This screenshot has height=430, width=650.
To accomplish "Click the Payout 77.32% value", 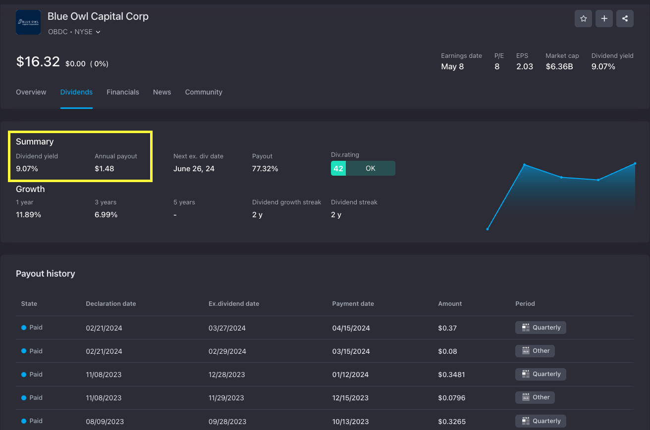I will pyautogui.click(x=265, y=169).
